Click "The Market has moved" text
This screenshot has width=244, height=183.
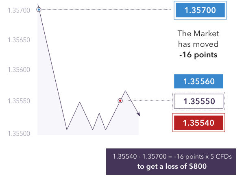tap(198, 39)
